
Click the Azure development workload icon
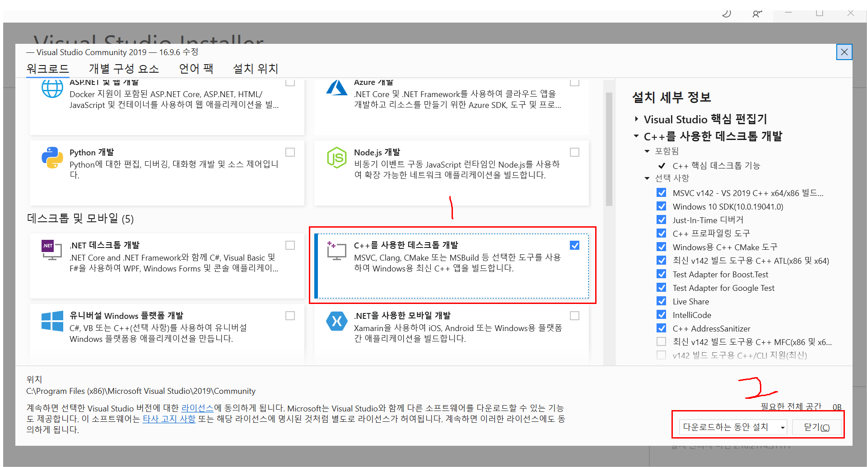336,88
